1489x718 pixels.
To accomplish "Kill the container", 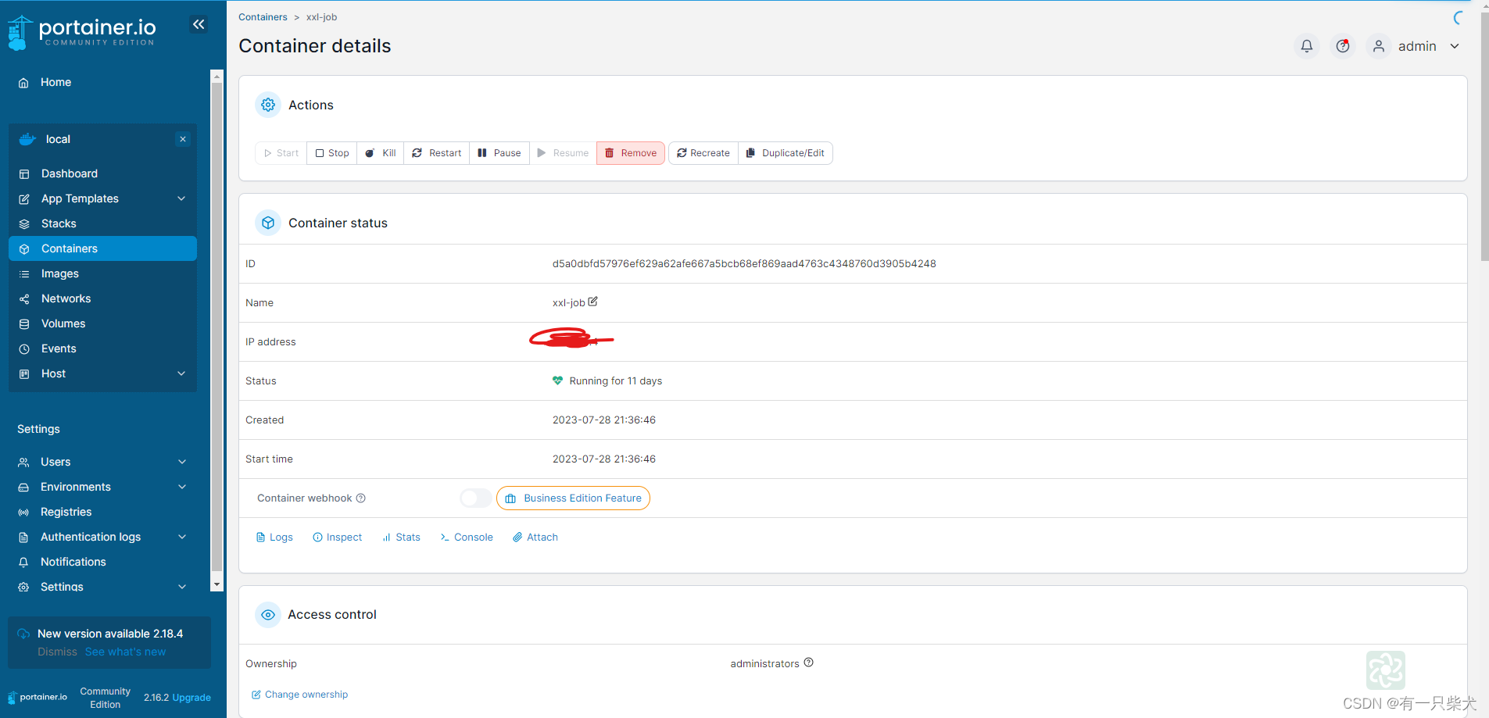I will (x=381, y=153).
